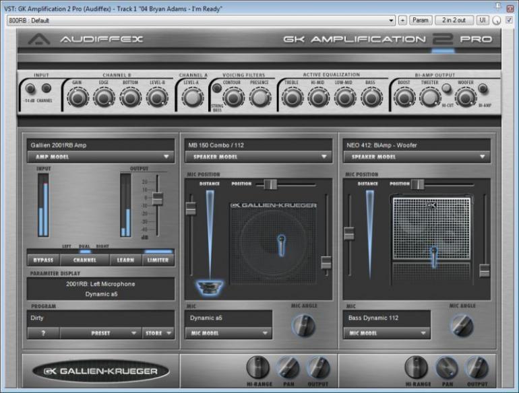This screenshot has width=519, height=393.
Task: Toggle the LEARN button
Action: tap(126, 260)
